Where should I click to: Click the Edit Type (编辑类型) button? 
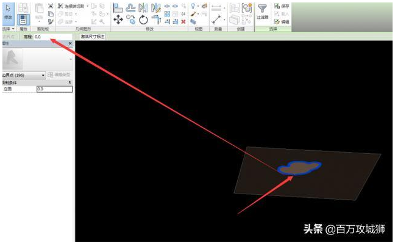(x=60, y=75)
